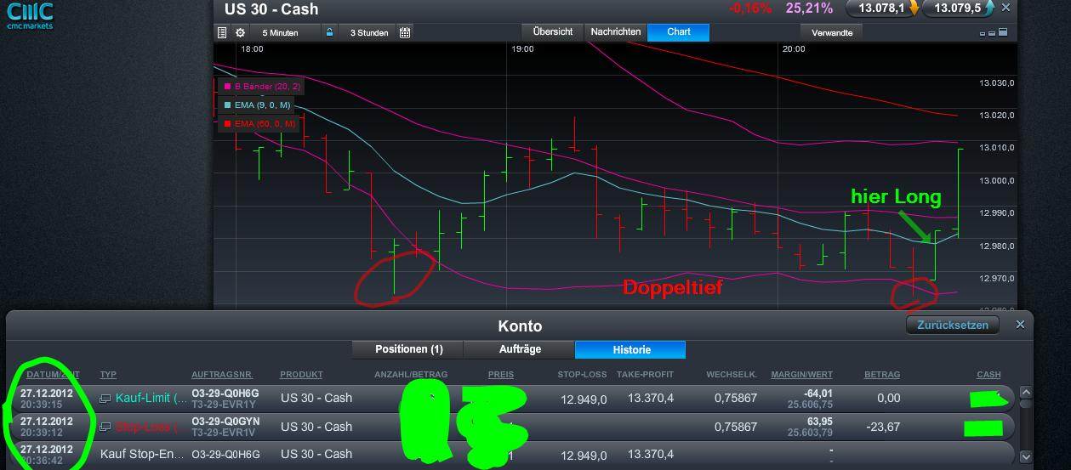Viewport: 1071px width, 470px height.
Task: Open chart settings gear icon
Action: click(240, 32)
